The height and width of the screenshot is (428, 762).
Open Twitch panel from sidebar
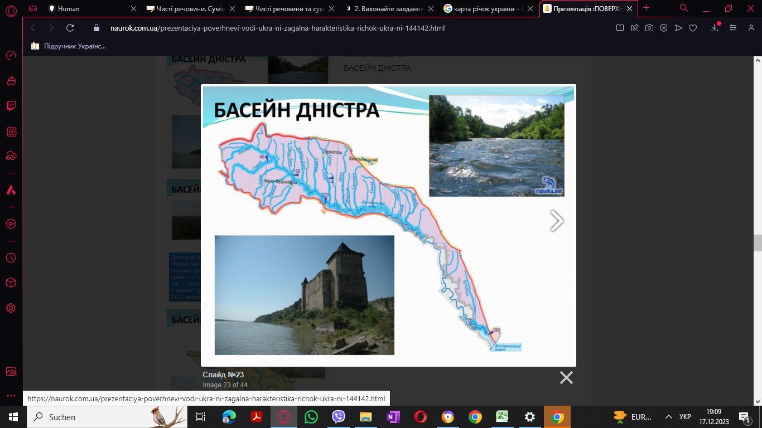(x=11, y=106)
